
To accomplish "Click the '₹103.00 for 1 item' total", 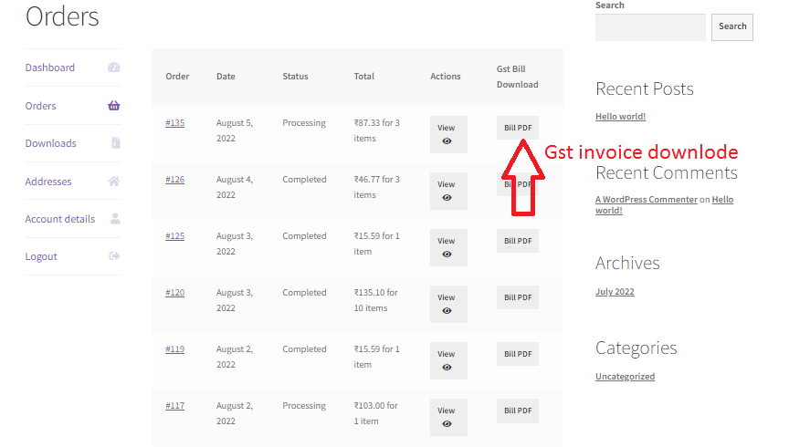I will [376, 413].
